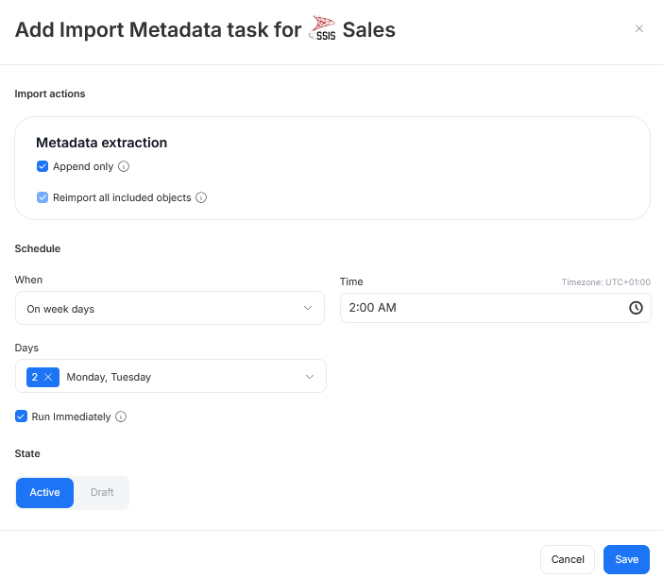Cancel the import task creation
The width and height of the screenshot is (663, 578).
tap(568, 559)
